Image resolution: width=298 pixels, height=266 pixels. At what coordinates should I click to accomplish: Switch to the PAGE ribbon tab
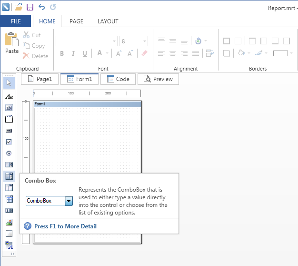tap(76, 21)
